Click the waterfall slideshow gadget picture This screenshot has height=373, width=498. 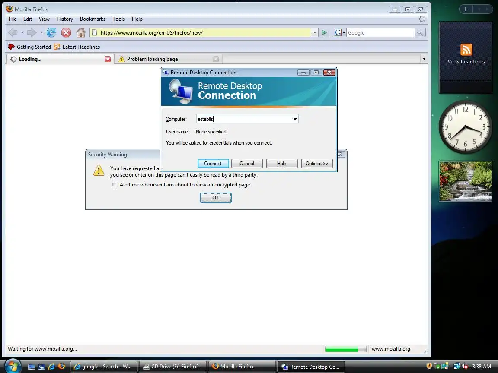point(465,181)
